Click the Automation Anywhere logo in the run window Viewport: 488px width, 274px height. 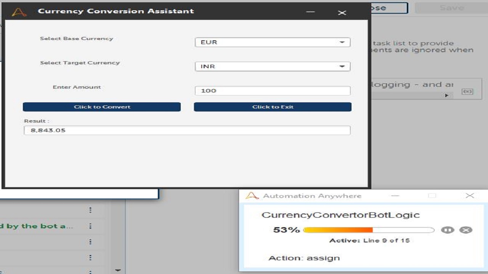coord(252,196)
